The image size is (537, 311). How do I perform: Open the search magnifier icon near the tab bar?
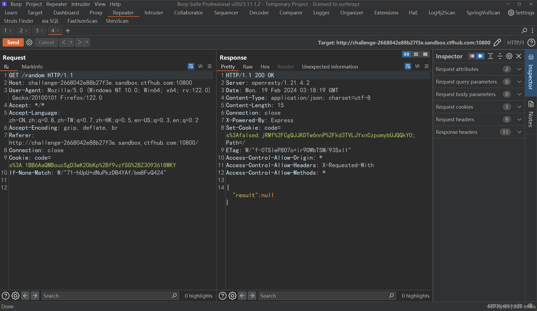pos(524,31)
